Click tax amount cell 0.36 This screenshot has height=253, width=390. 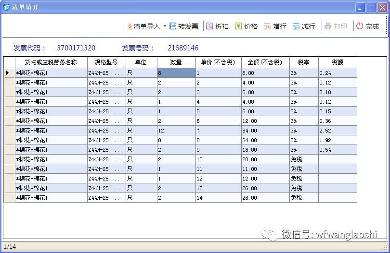(338, 121)
